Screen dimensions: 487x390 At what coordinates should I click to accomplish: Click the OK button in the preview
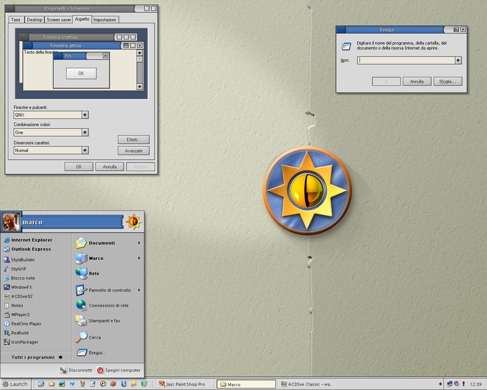click(x=81, y=73)
